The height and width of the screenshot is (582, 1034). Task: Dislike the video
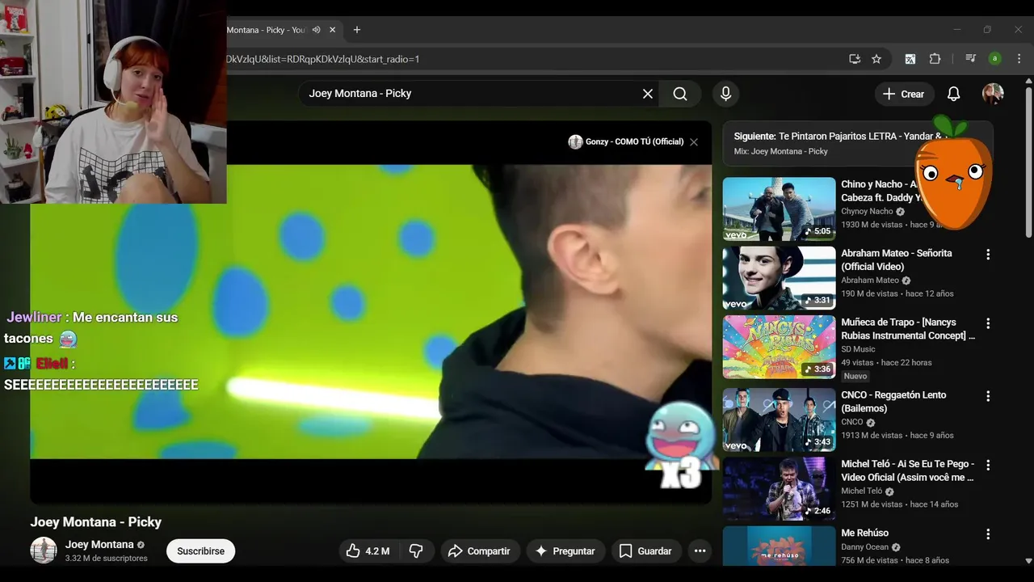pos(416,551)
